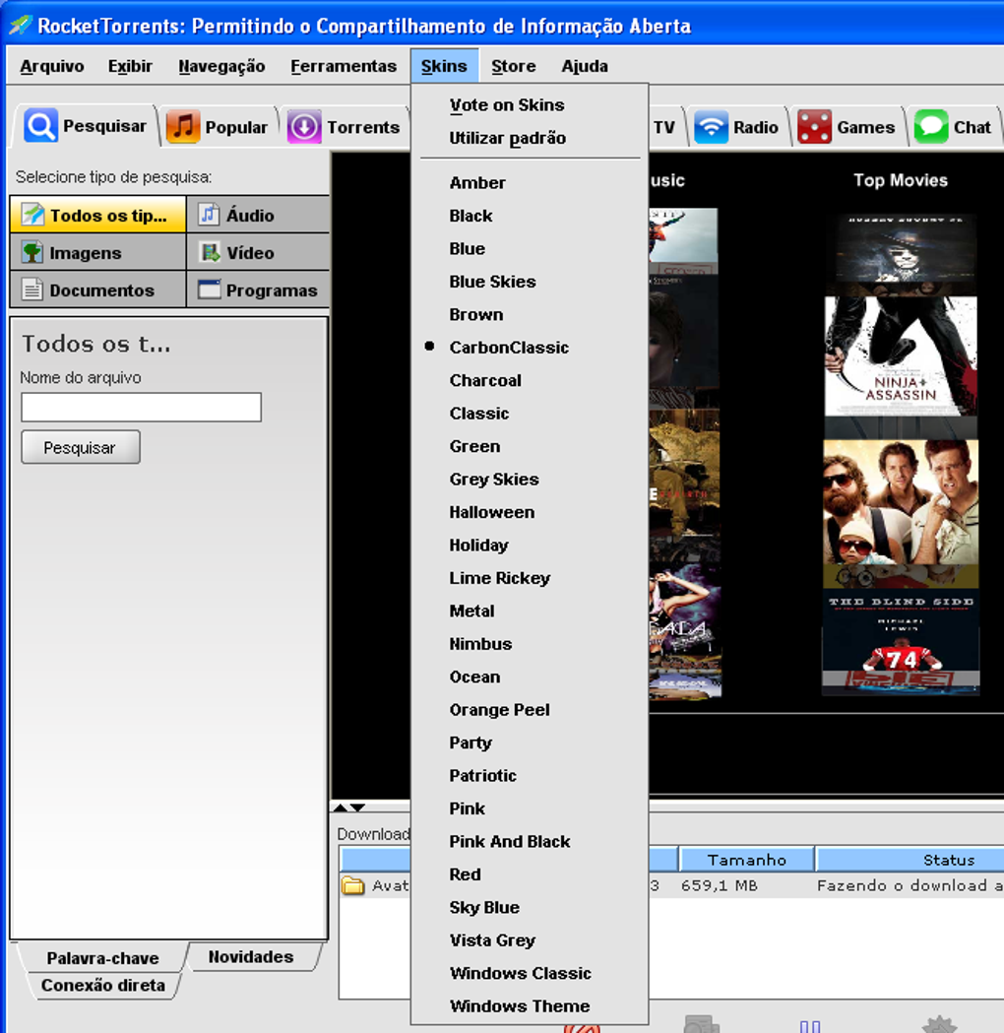The width and height of the screenshot is (1004, 1033).
Task: Click the RocketTorrents rocket title icon
Action: pyautogui.click(x=21, y=25)
